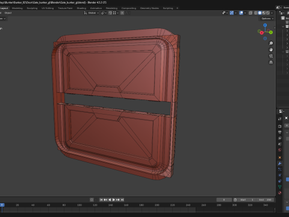Jump to the first frame
The image size is (289, 217).
point(101,200)
